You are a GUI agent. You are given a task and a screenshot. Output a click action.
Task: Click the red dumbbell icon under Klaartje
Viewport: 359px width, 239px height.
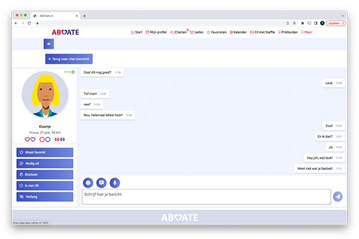pyautogui.click(x=57, y=139)
